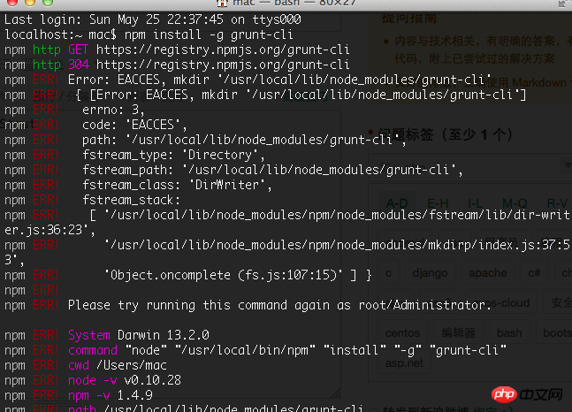Open the I-L tag tab in background page
The image size is (572, 412).
[476, 203]
